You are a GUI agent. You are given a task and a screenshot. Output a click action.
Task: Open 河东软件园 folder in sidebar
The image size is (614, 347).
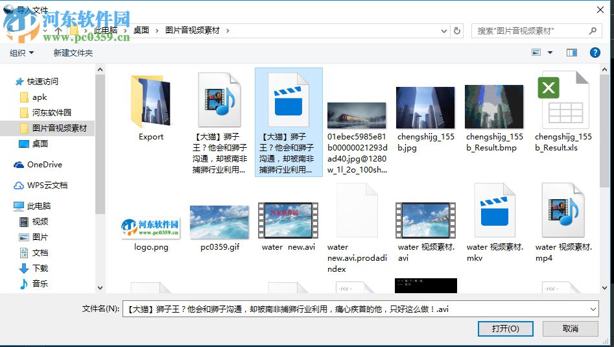tap(51, 113)
